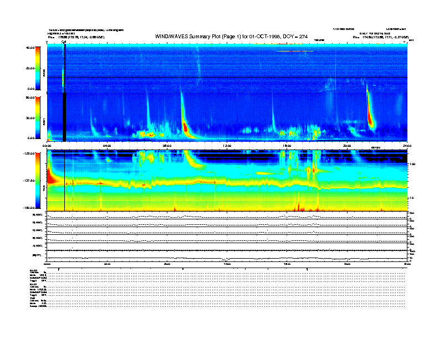Select the red horizontal streak in RAD2 panel
The width and height of the screenshot is (439, 339).
point(294,52)
